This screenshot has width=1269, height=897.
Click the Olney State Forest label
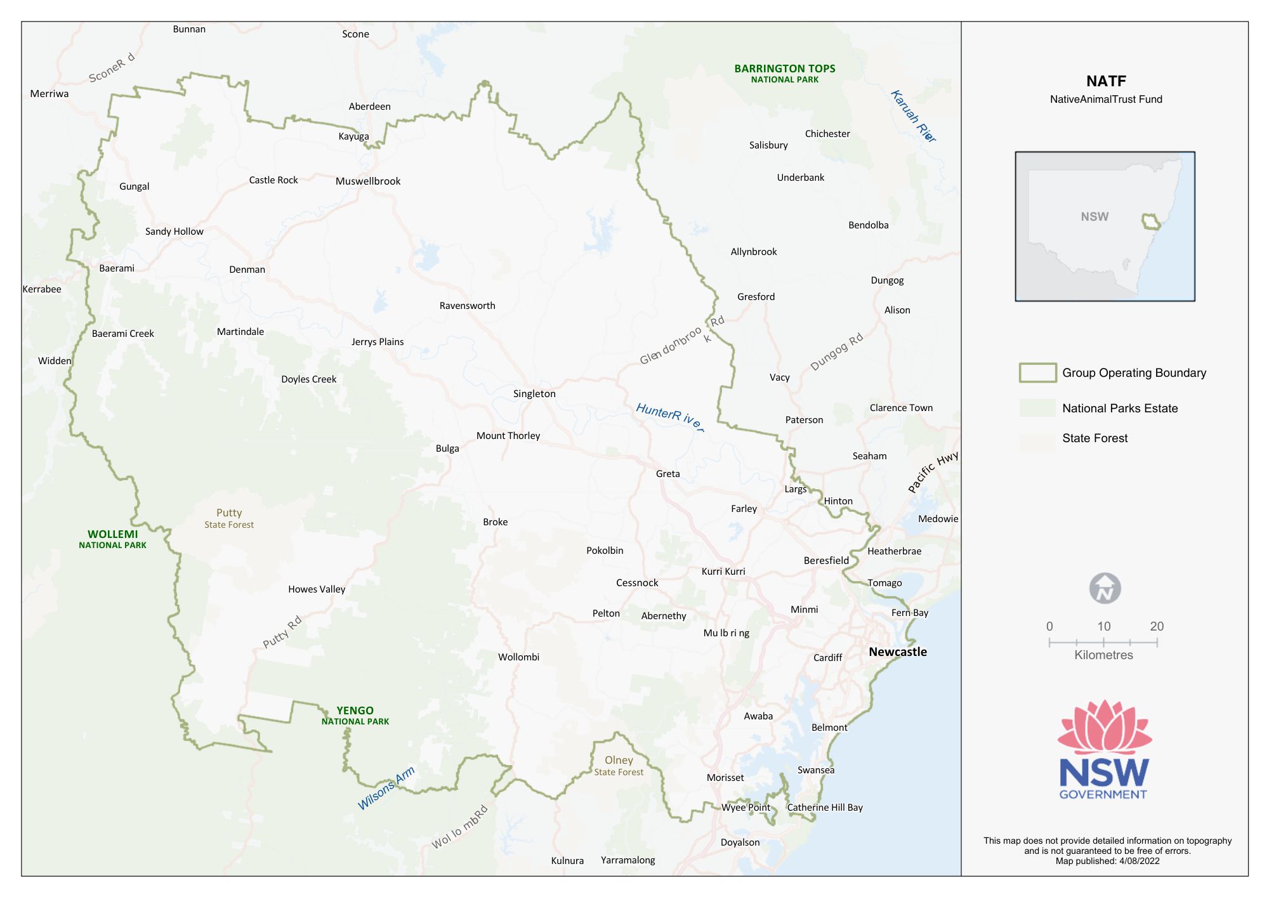[619, 766]
